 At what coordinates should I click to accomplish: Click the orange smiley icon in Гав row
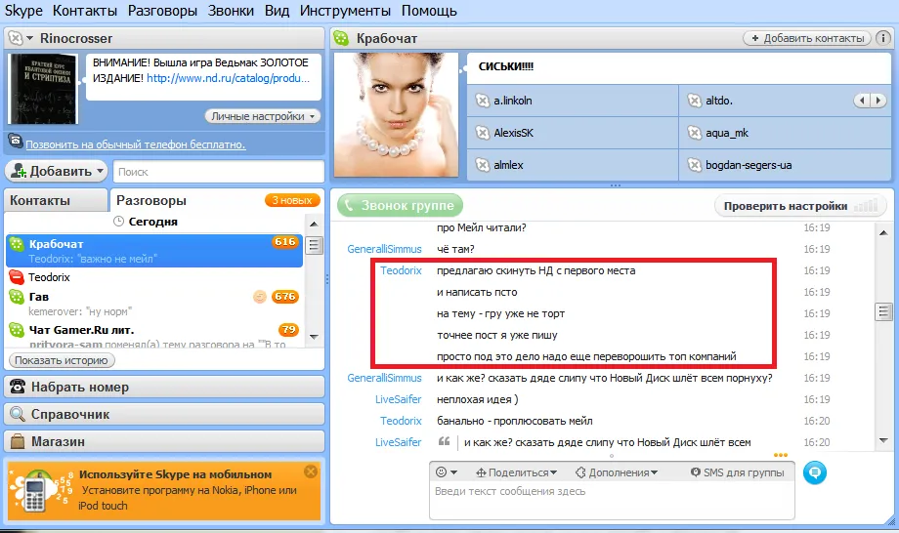coord(260,297)
